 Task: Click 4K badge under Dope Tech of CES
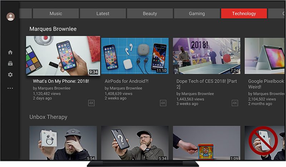[x=235, y=103]
